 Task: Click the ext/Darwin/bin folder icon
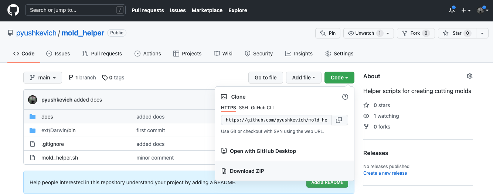(x=33, y=130)
